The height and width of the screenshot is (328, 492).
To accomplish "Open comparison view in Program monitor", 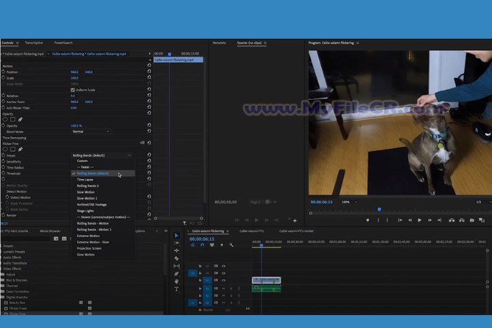I will tap(482, 220).
